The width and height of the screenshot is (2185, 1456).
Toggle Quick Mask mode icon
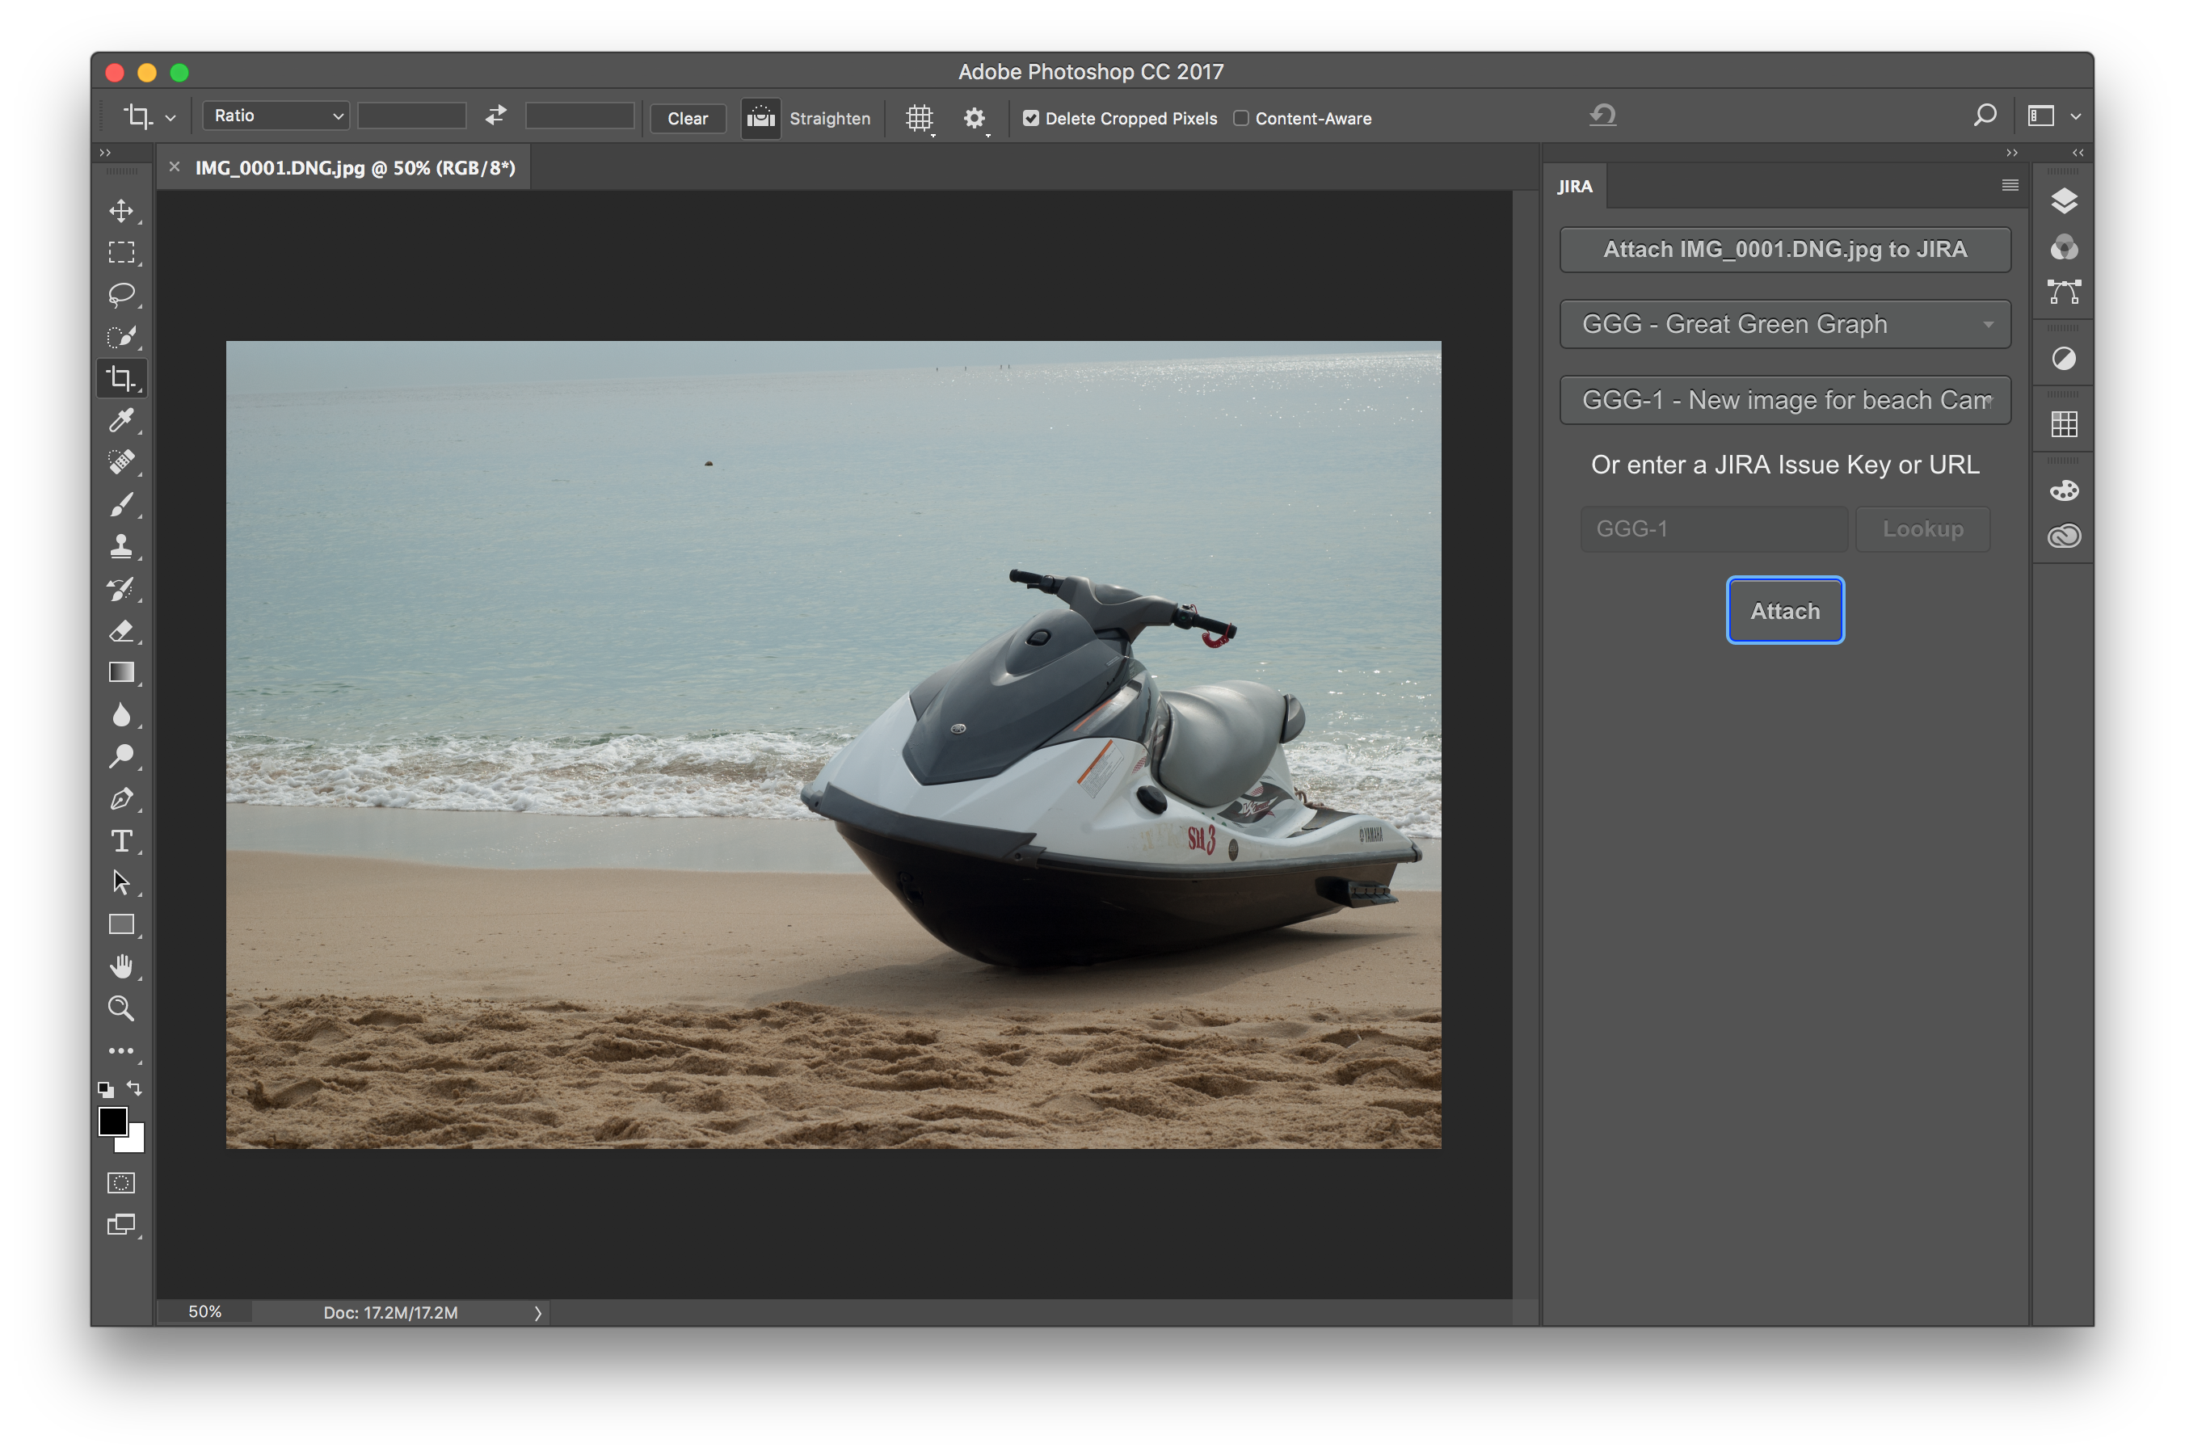pyautogui.click(x=120, y=1182)
